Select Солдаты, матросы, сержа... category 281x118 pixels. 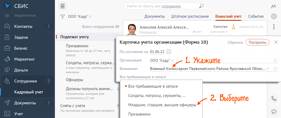pos(90,63)
